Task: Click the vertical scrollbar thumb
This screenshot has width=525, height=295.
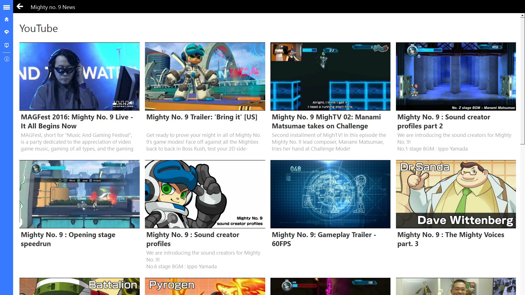Action: click(x=522, y=81)
